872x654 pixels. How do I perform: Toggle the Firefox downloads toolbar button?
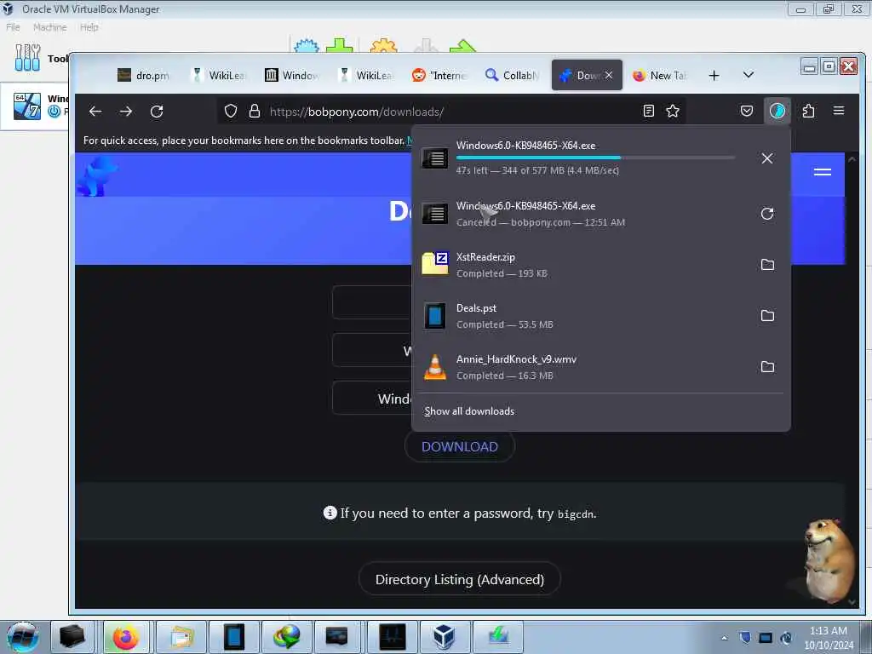[777, 112]
